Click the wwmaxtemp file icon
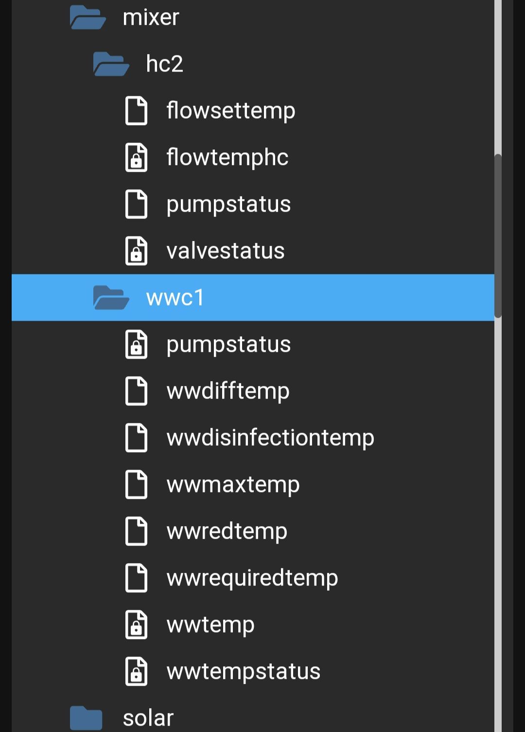This screenshot has width=525, height=732. (x=136, y=484)
